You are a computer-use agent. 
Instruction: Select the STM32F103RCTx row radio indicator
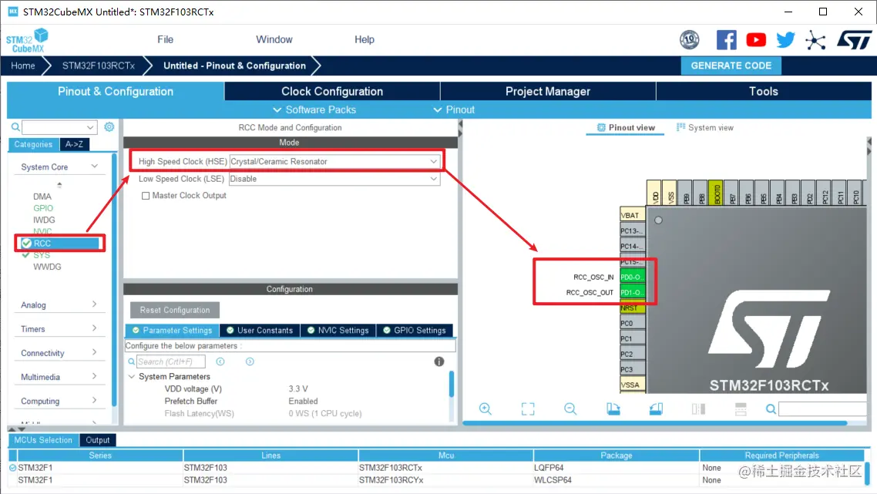point(12,468)
